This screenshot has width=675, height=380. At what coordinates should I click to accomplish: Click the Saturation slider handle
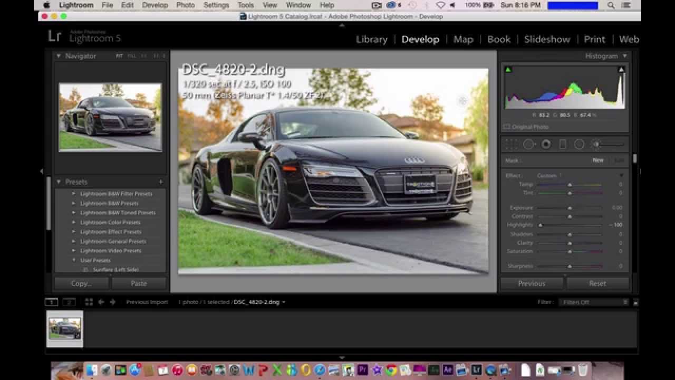pyautogui.click(x=570, y=252)
